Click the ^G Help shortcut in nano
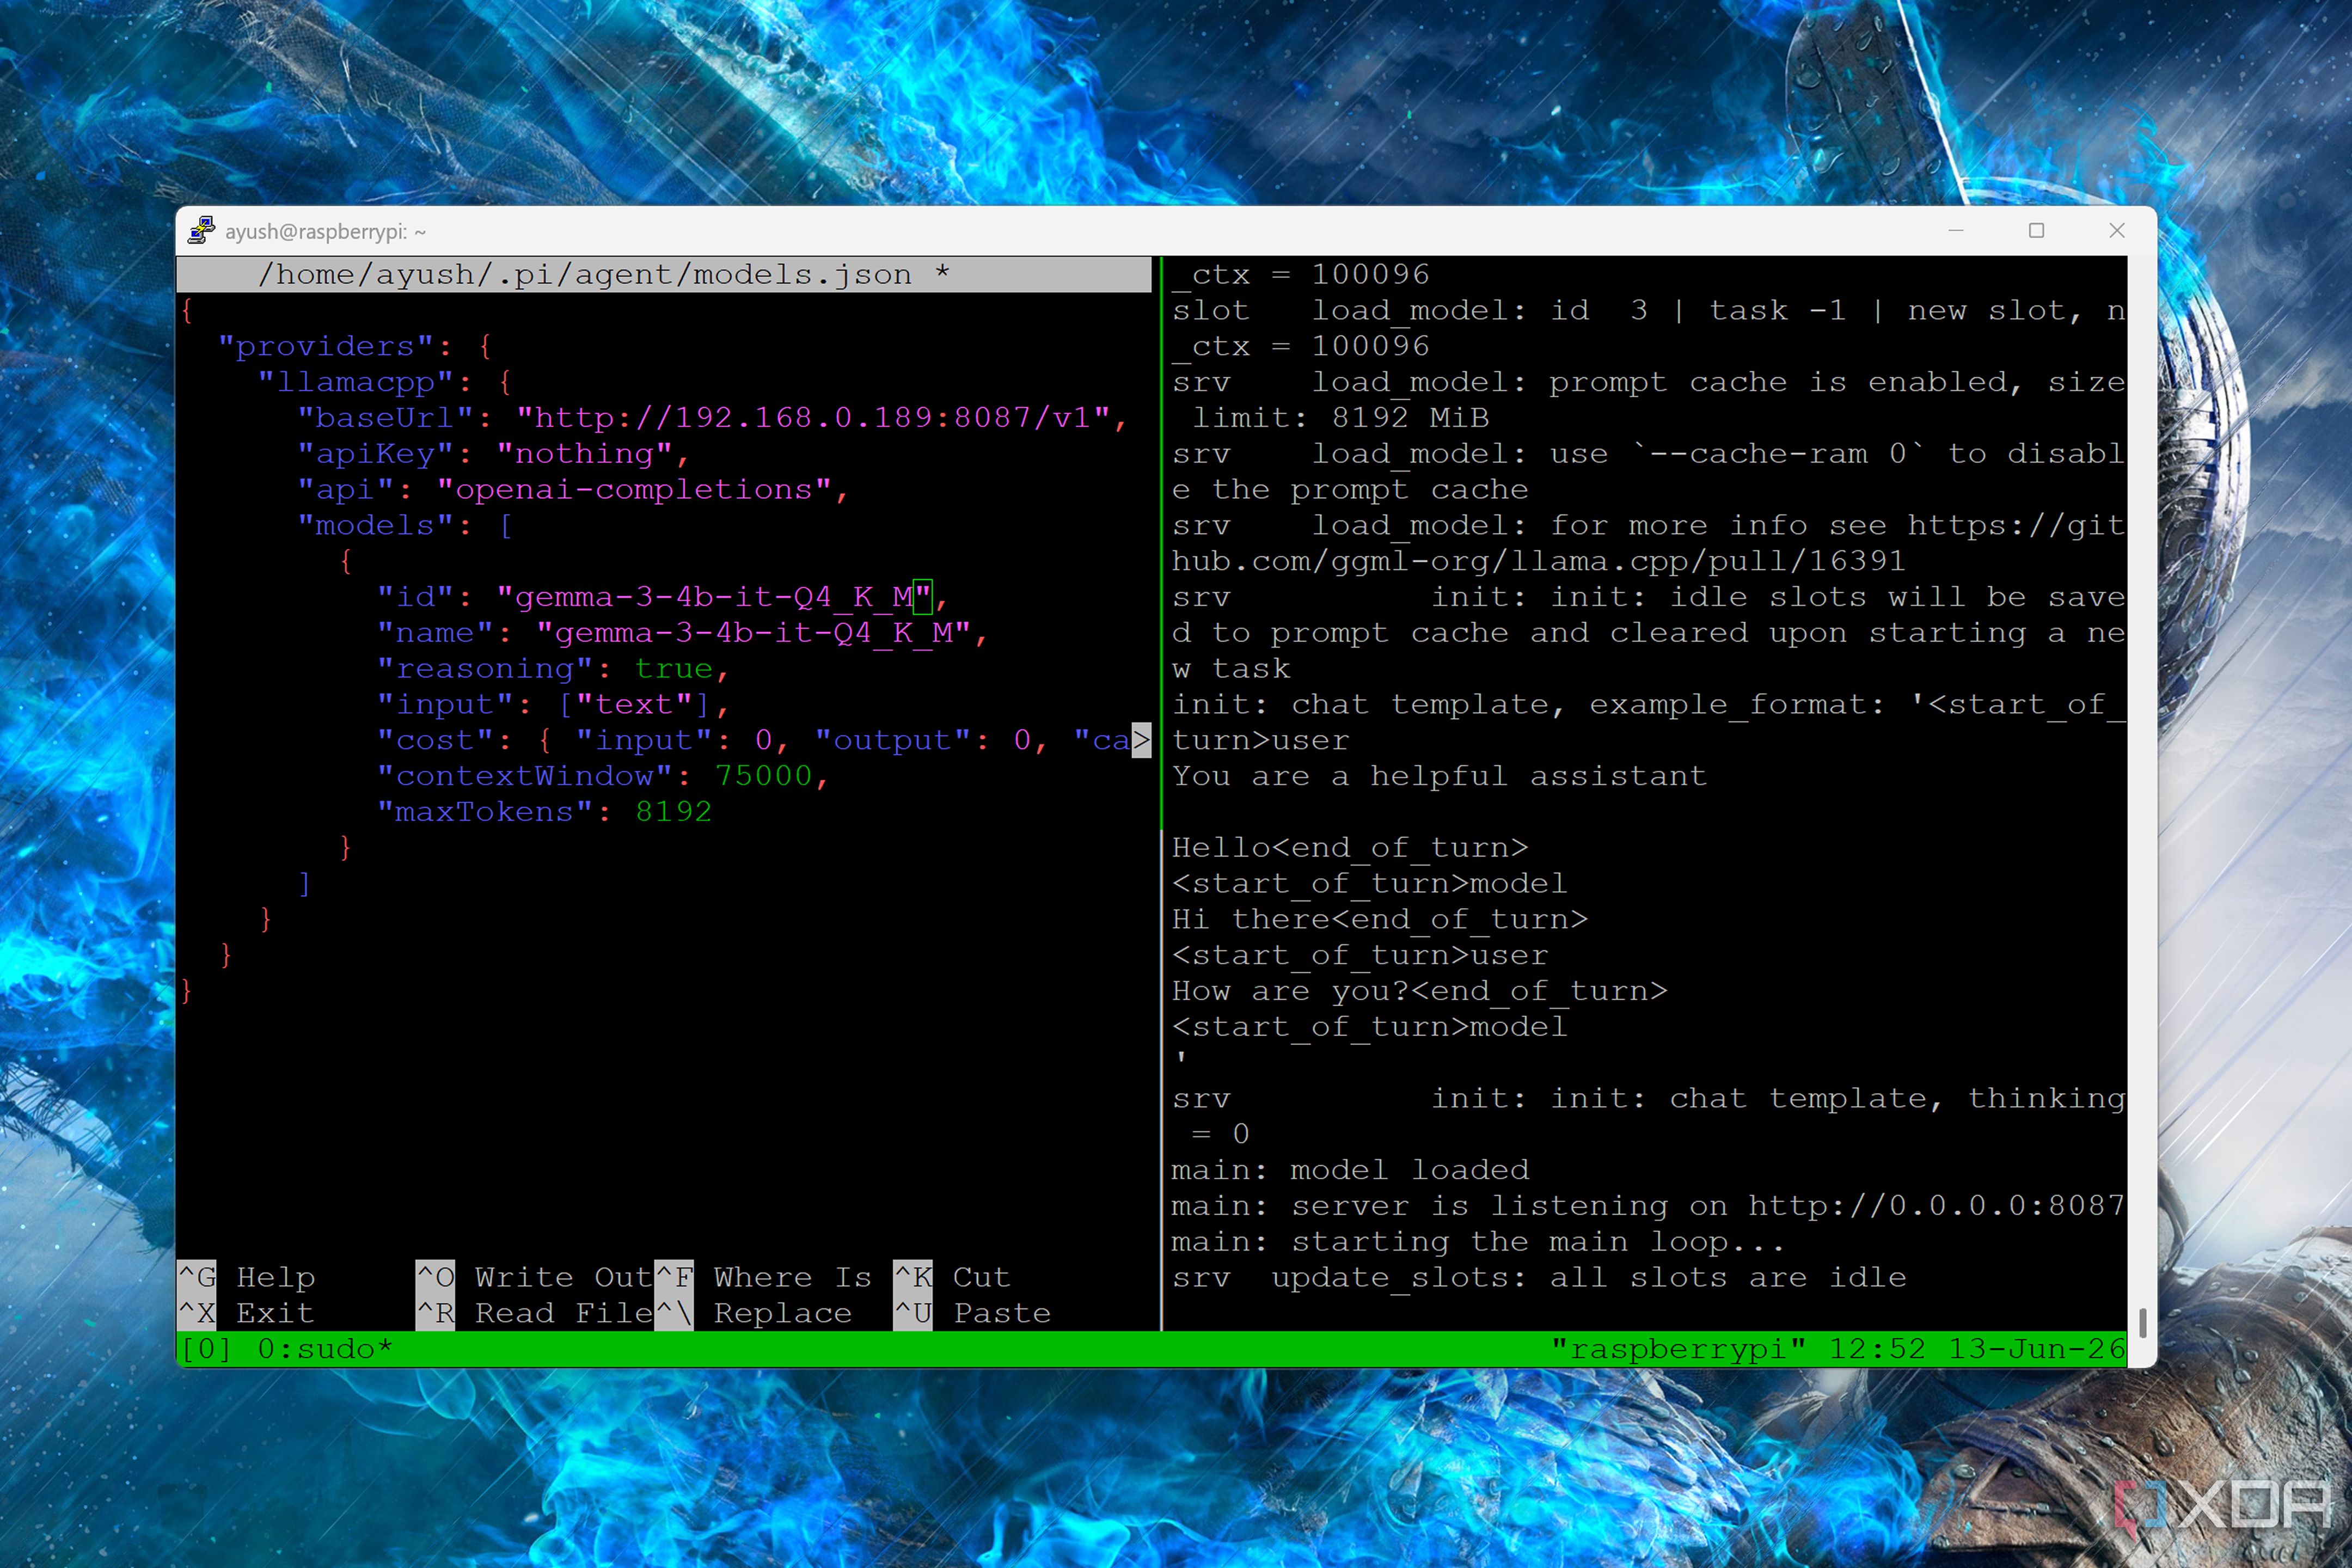Image resolution: width=2352 pixels, height=1568 pixels. click(247, 1277)
